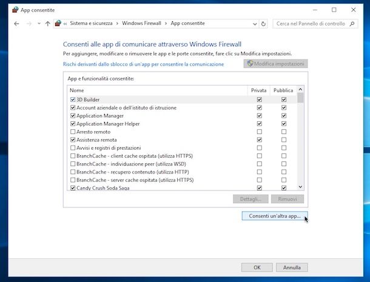
Task: Click the search magnifier icon
Action: click(352, 24)
